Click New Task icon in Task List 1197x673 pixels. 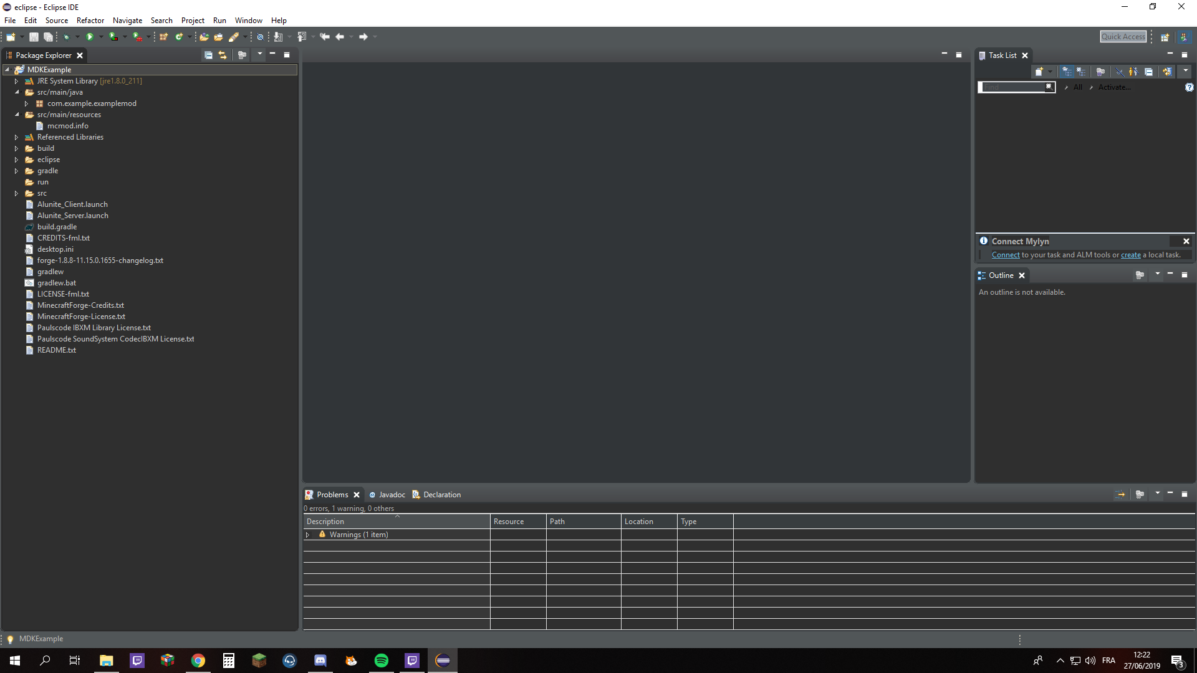click(1039, 72)
